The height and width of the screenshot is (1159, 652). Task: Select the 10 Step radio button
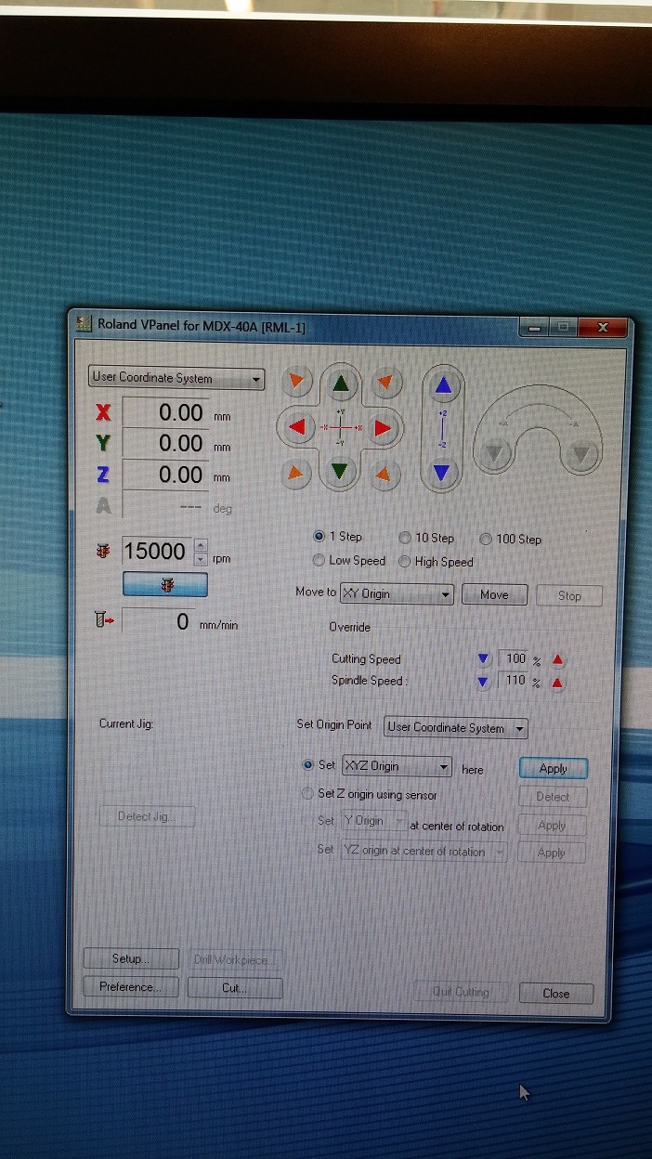coord(405,538)
